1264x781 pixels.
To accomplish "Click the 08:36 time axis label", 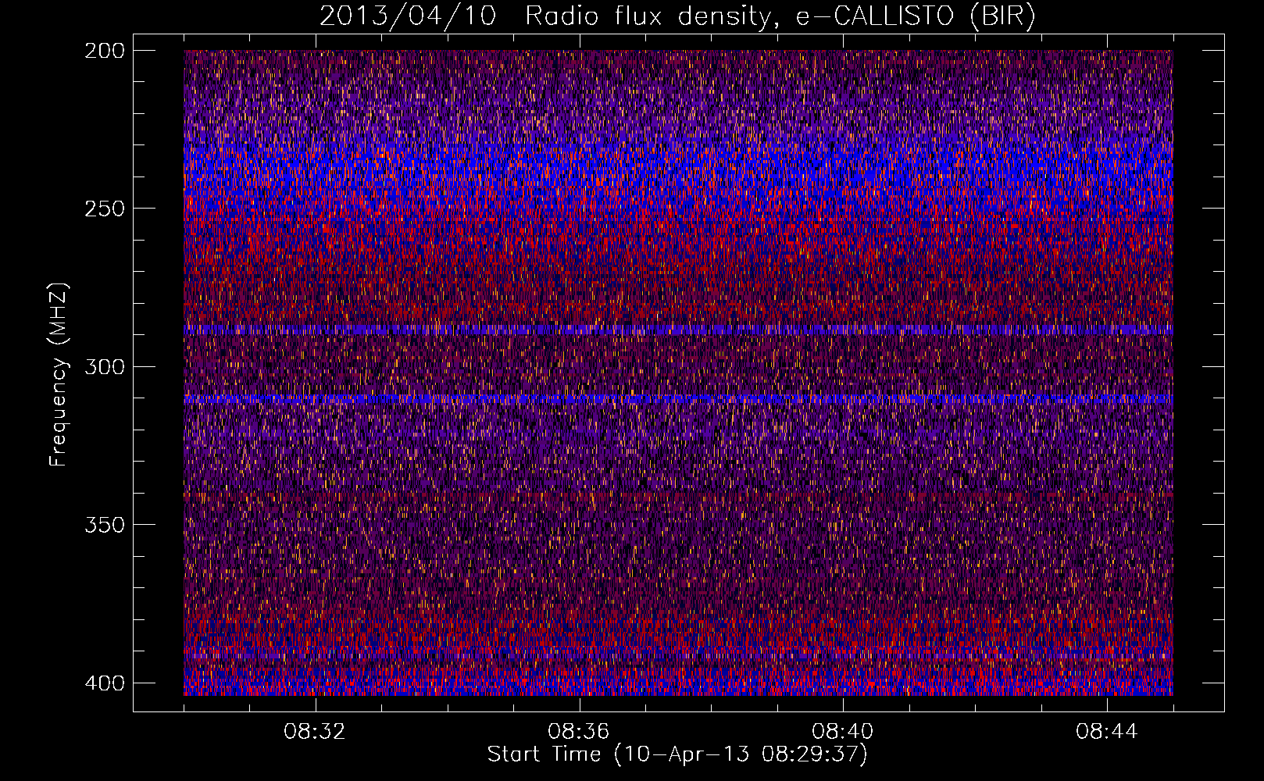I will pos(579,732).
